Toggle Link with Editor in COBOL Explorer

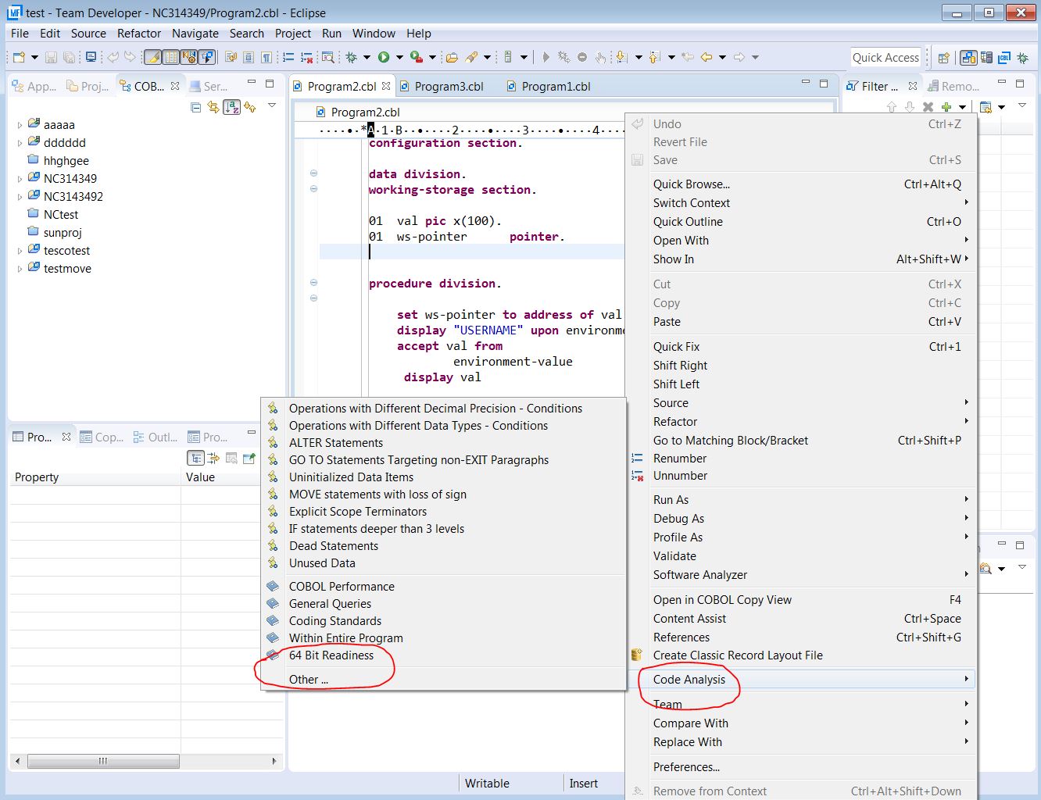[213, 107]
